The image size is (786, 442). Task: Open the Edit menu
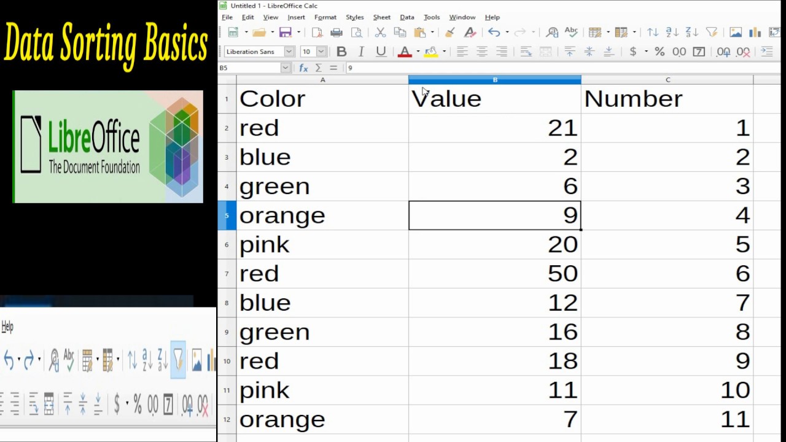pyautogui.click(x=247, y=17)
